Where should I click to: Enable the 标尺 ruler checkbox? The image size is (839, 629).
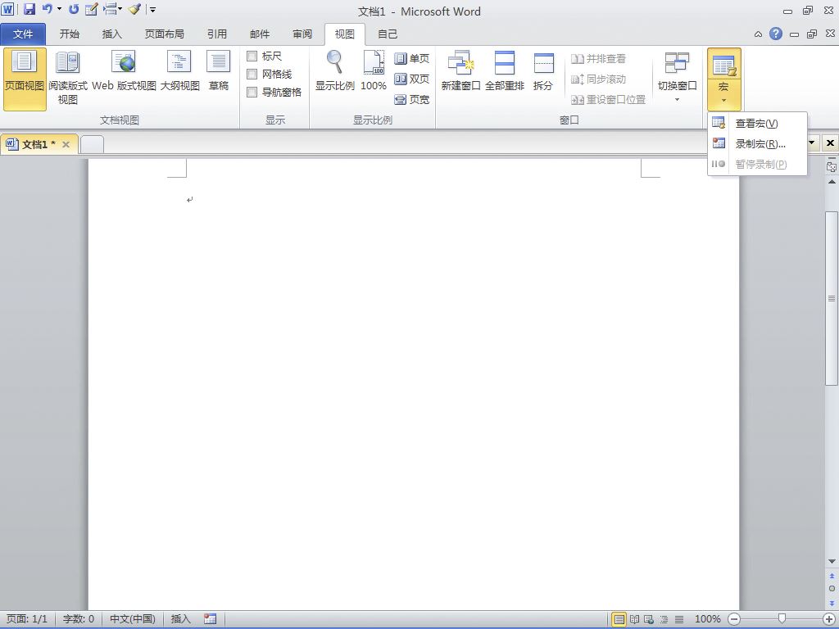point(252,57)
